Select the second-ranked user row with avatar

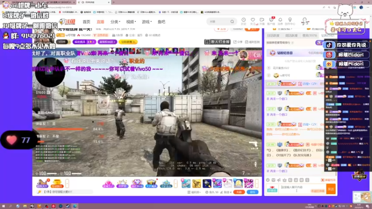point(294,75)
